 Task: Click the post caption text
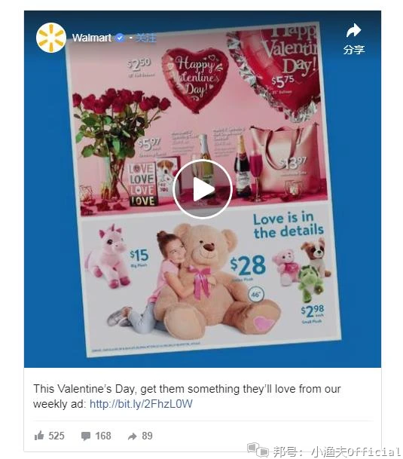[x=187, y=396]
